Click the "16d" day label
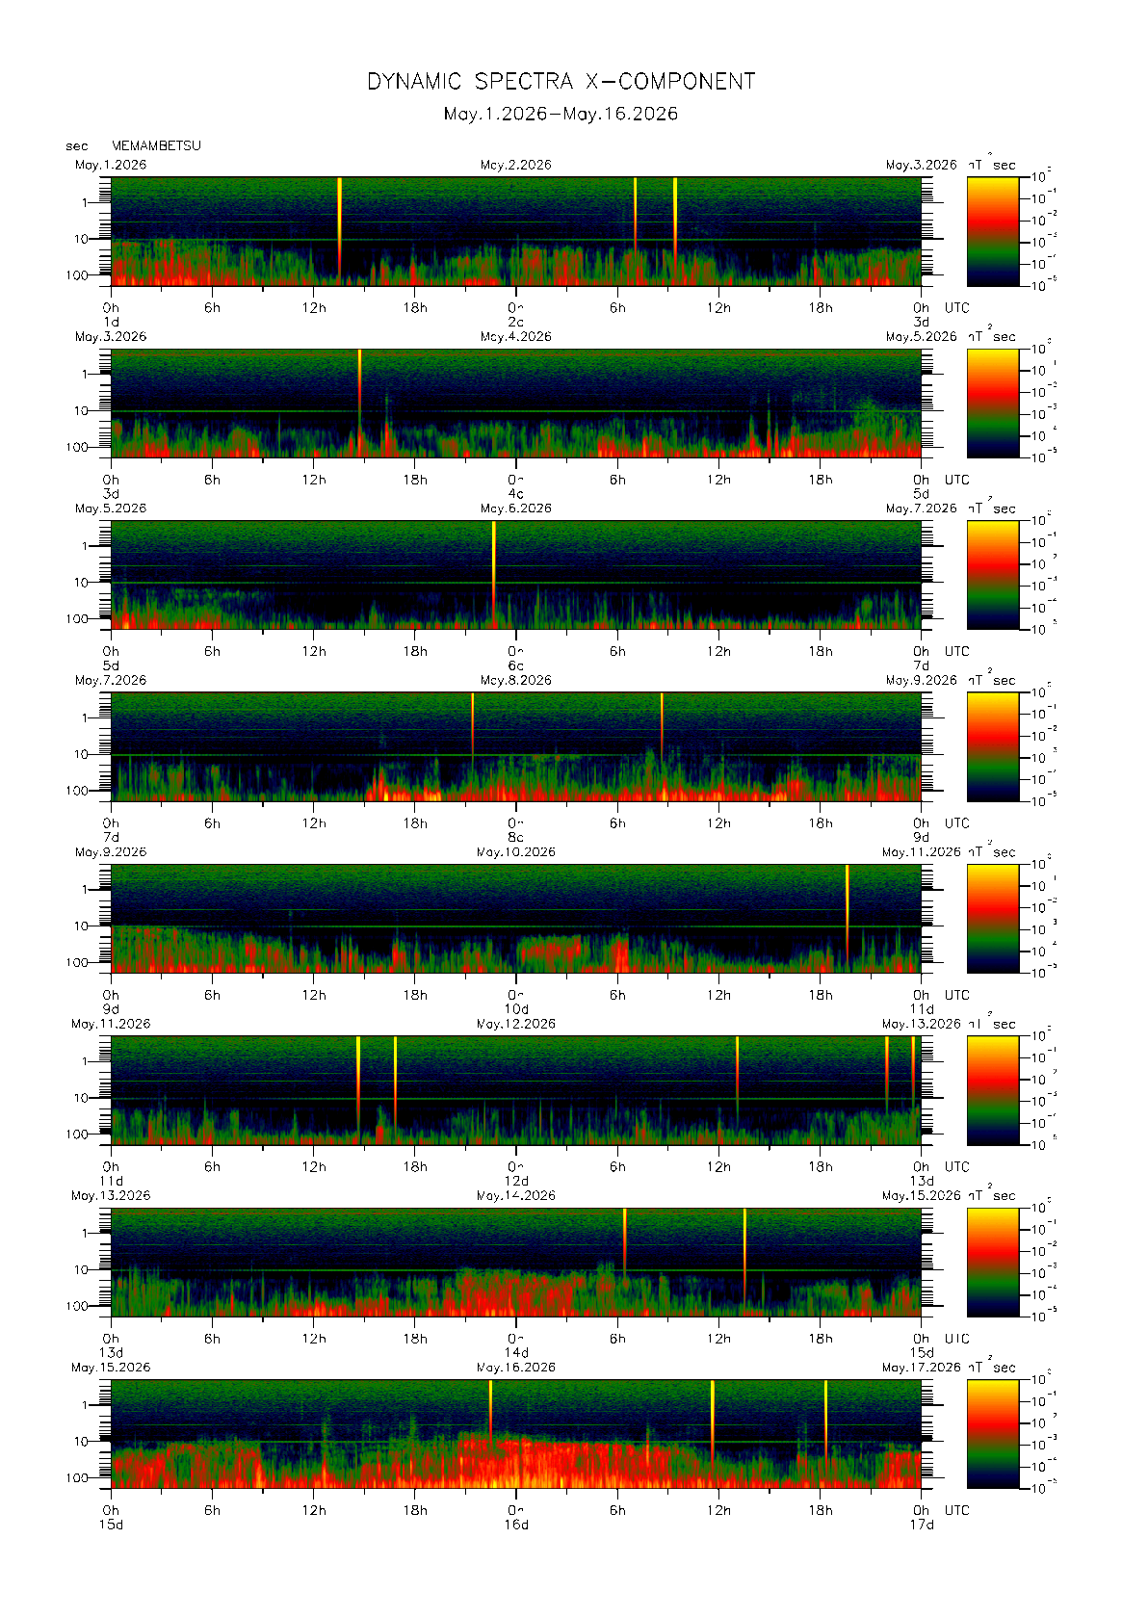The width and height of the screenshot is (1122, 1617). point(516,1525)
